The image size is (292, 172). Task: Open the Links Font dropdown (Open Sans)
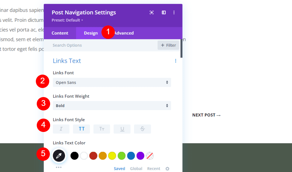click(112, 83)
